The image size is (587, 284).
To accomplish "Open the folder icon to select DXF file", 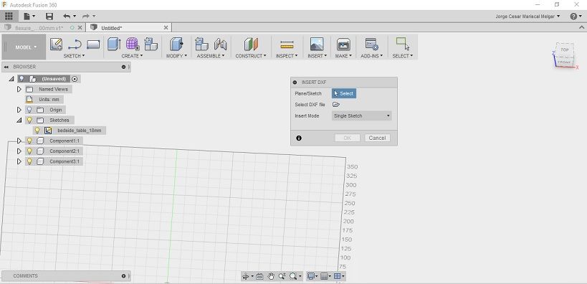I will pos(336,105).
